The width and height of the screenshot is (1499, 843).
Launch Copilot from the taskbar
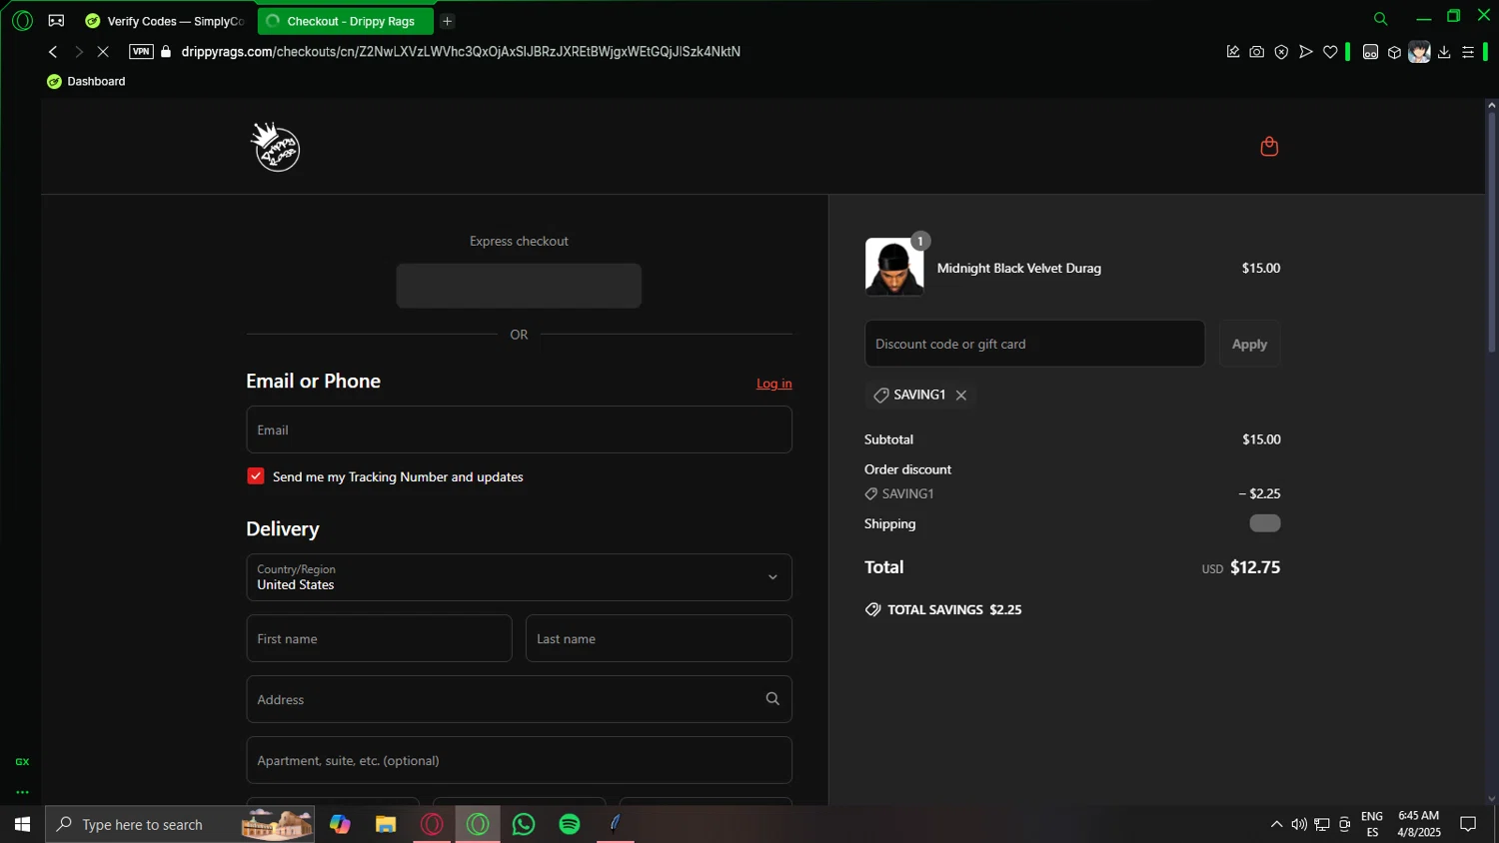point(340,824)
